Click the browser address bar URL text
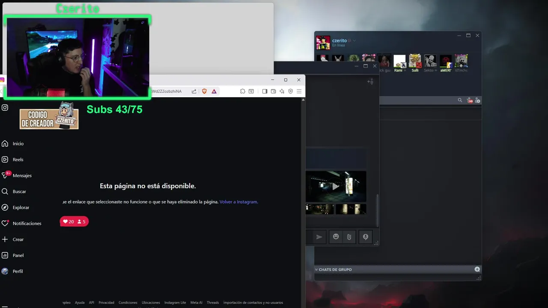The width and height of the screenshot is (548, 308). 167,91
